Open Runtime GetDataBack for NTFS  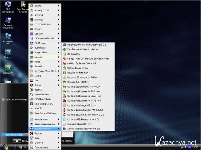(x=88, y=115)
